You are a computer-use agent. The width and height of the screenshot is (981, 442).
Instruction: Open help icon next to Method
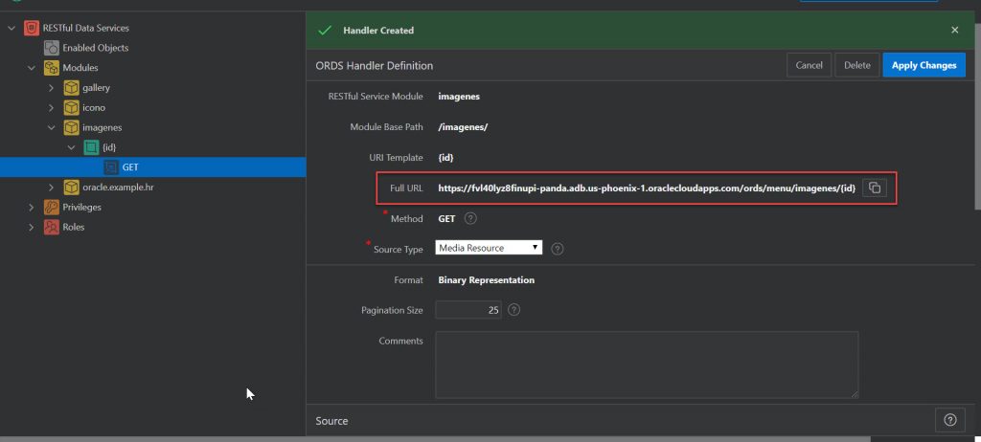tap(471, 219)
